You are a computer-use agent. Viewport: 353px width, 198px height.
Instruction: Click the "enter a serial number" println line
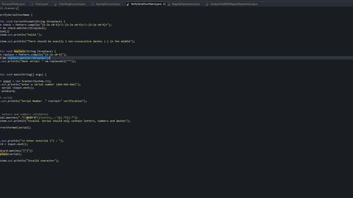pyautogui.click(x=40, y=85)
